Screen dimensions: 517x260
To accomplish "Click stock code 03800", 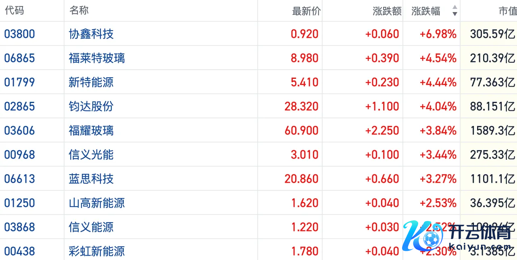I will [x=19, y=34].
